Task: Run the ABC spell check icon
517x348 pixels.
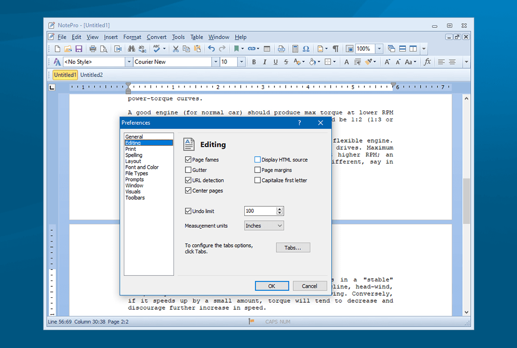Action: 157,49
